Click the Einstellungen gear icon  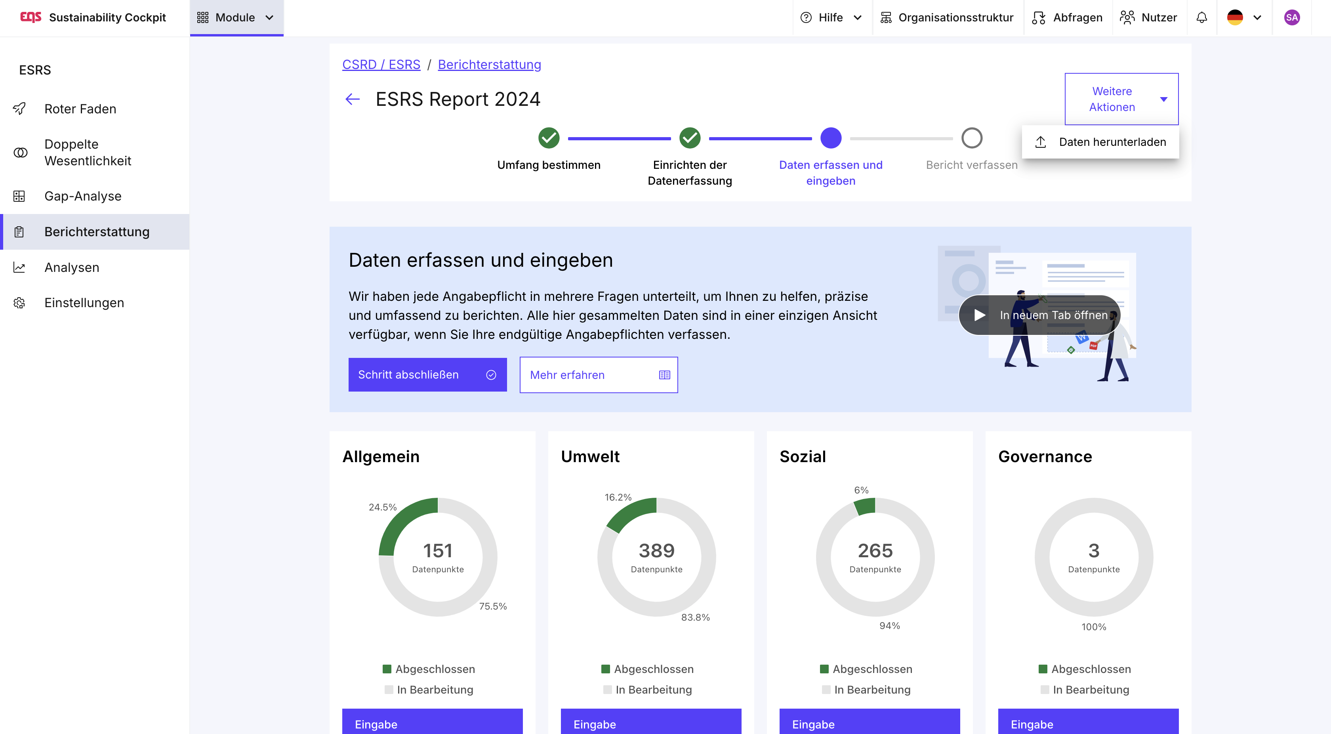pyautogui.click(x=19, y=302)
